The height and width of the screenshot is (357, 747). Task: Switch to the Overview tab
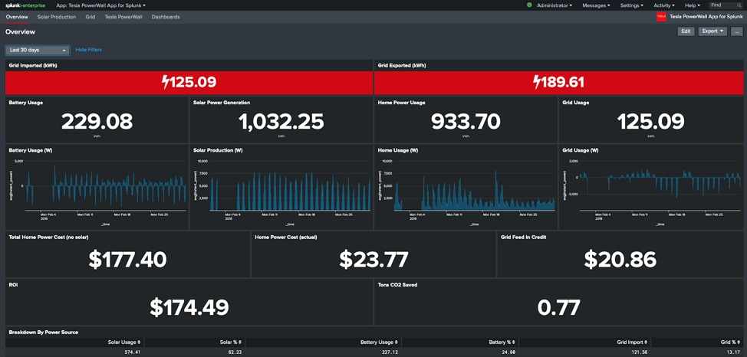click(x=17, y=17)
